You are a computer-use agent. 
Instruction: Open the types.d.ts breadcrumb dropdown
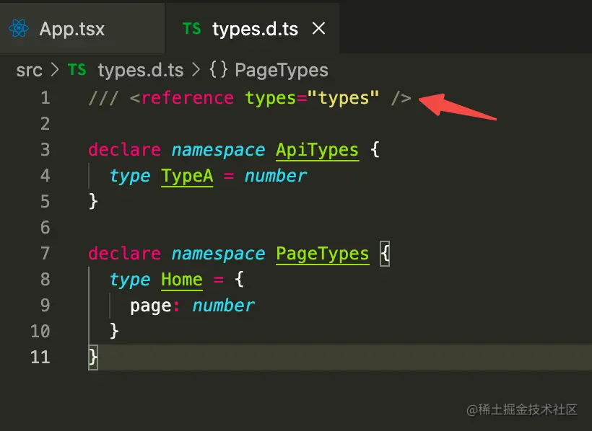[141, 70]
